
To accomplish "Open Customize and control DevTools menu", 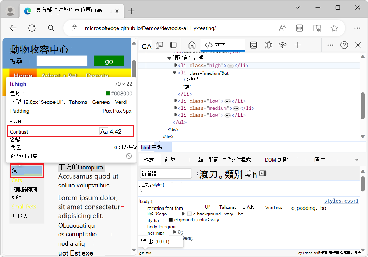I will [x=330, y=45].
